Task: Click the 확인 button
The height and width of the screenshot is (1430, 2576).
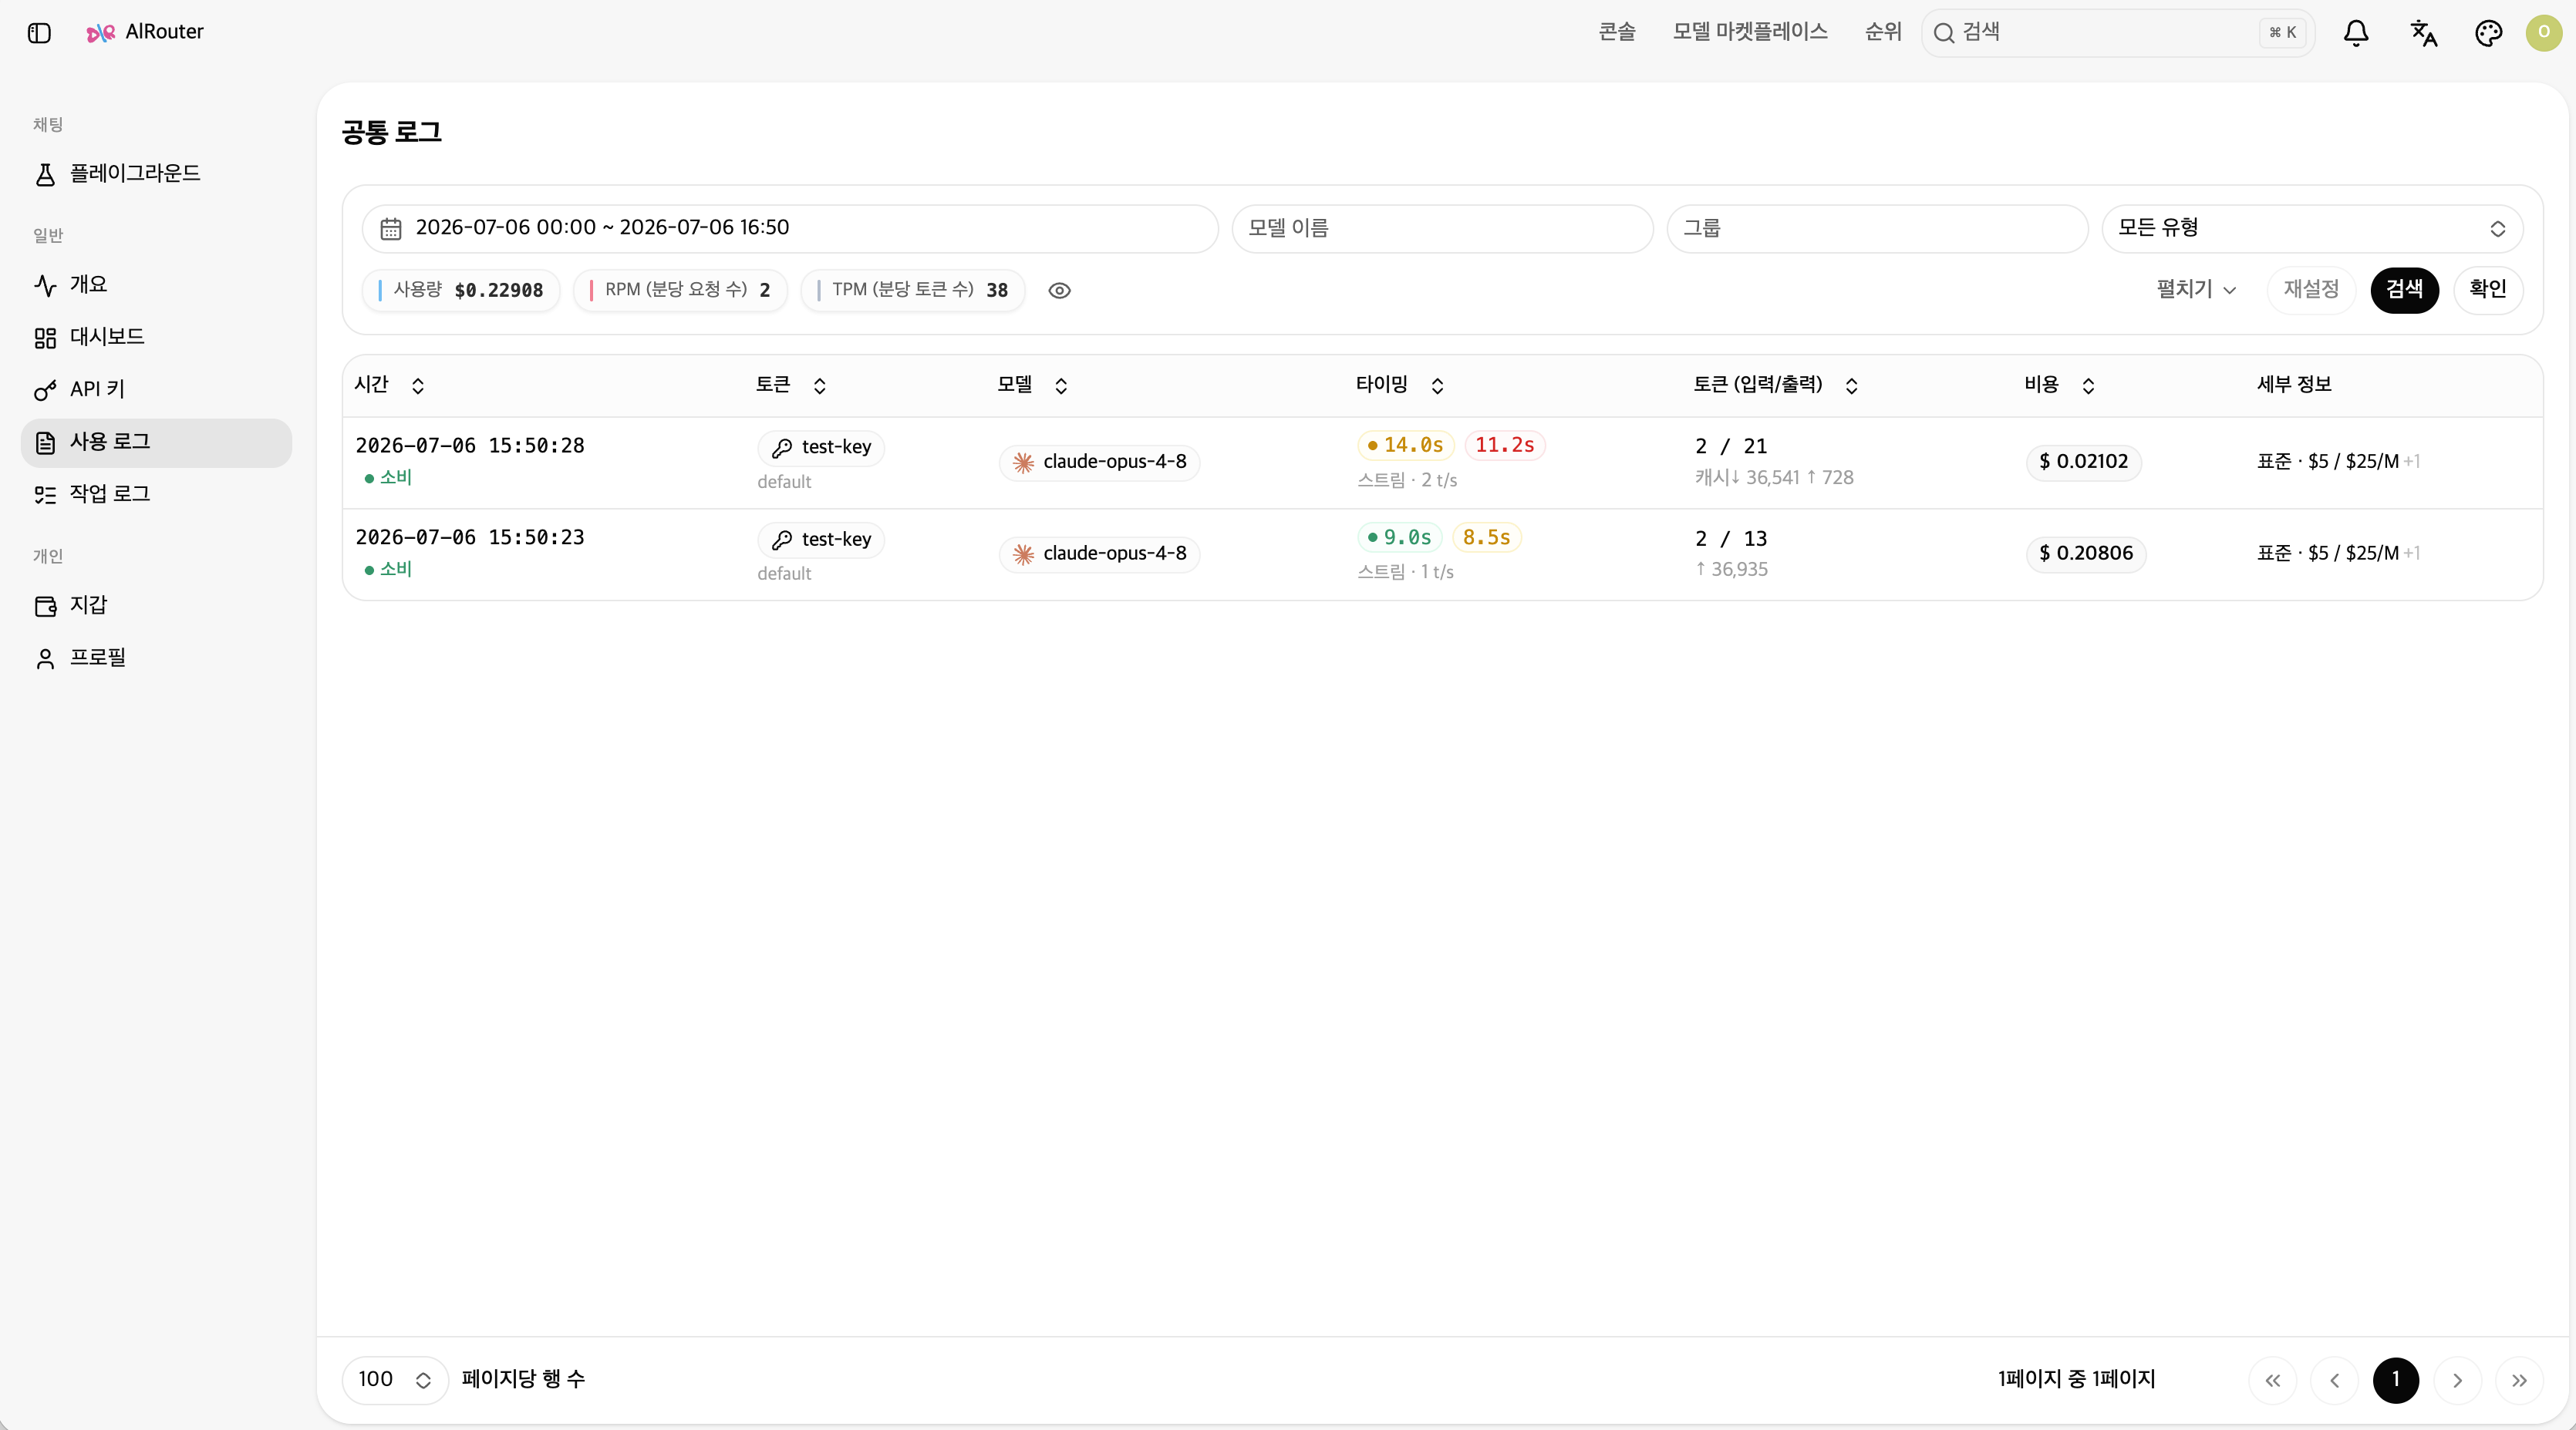Action: [2487, 290]
